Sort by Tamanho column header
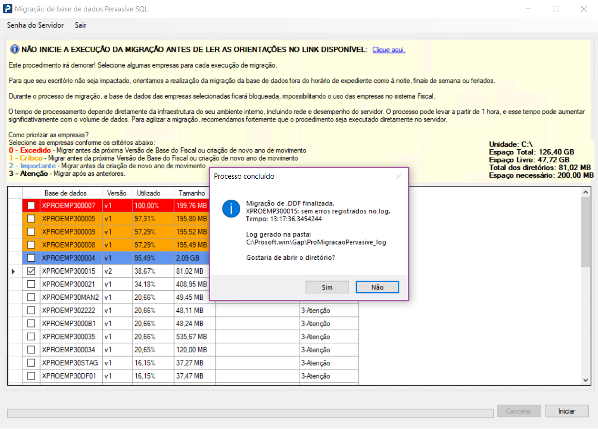Viewport: 598px width, 429px height. [192, 193]
